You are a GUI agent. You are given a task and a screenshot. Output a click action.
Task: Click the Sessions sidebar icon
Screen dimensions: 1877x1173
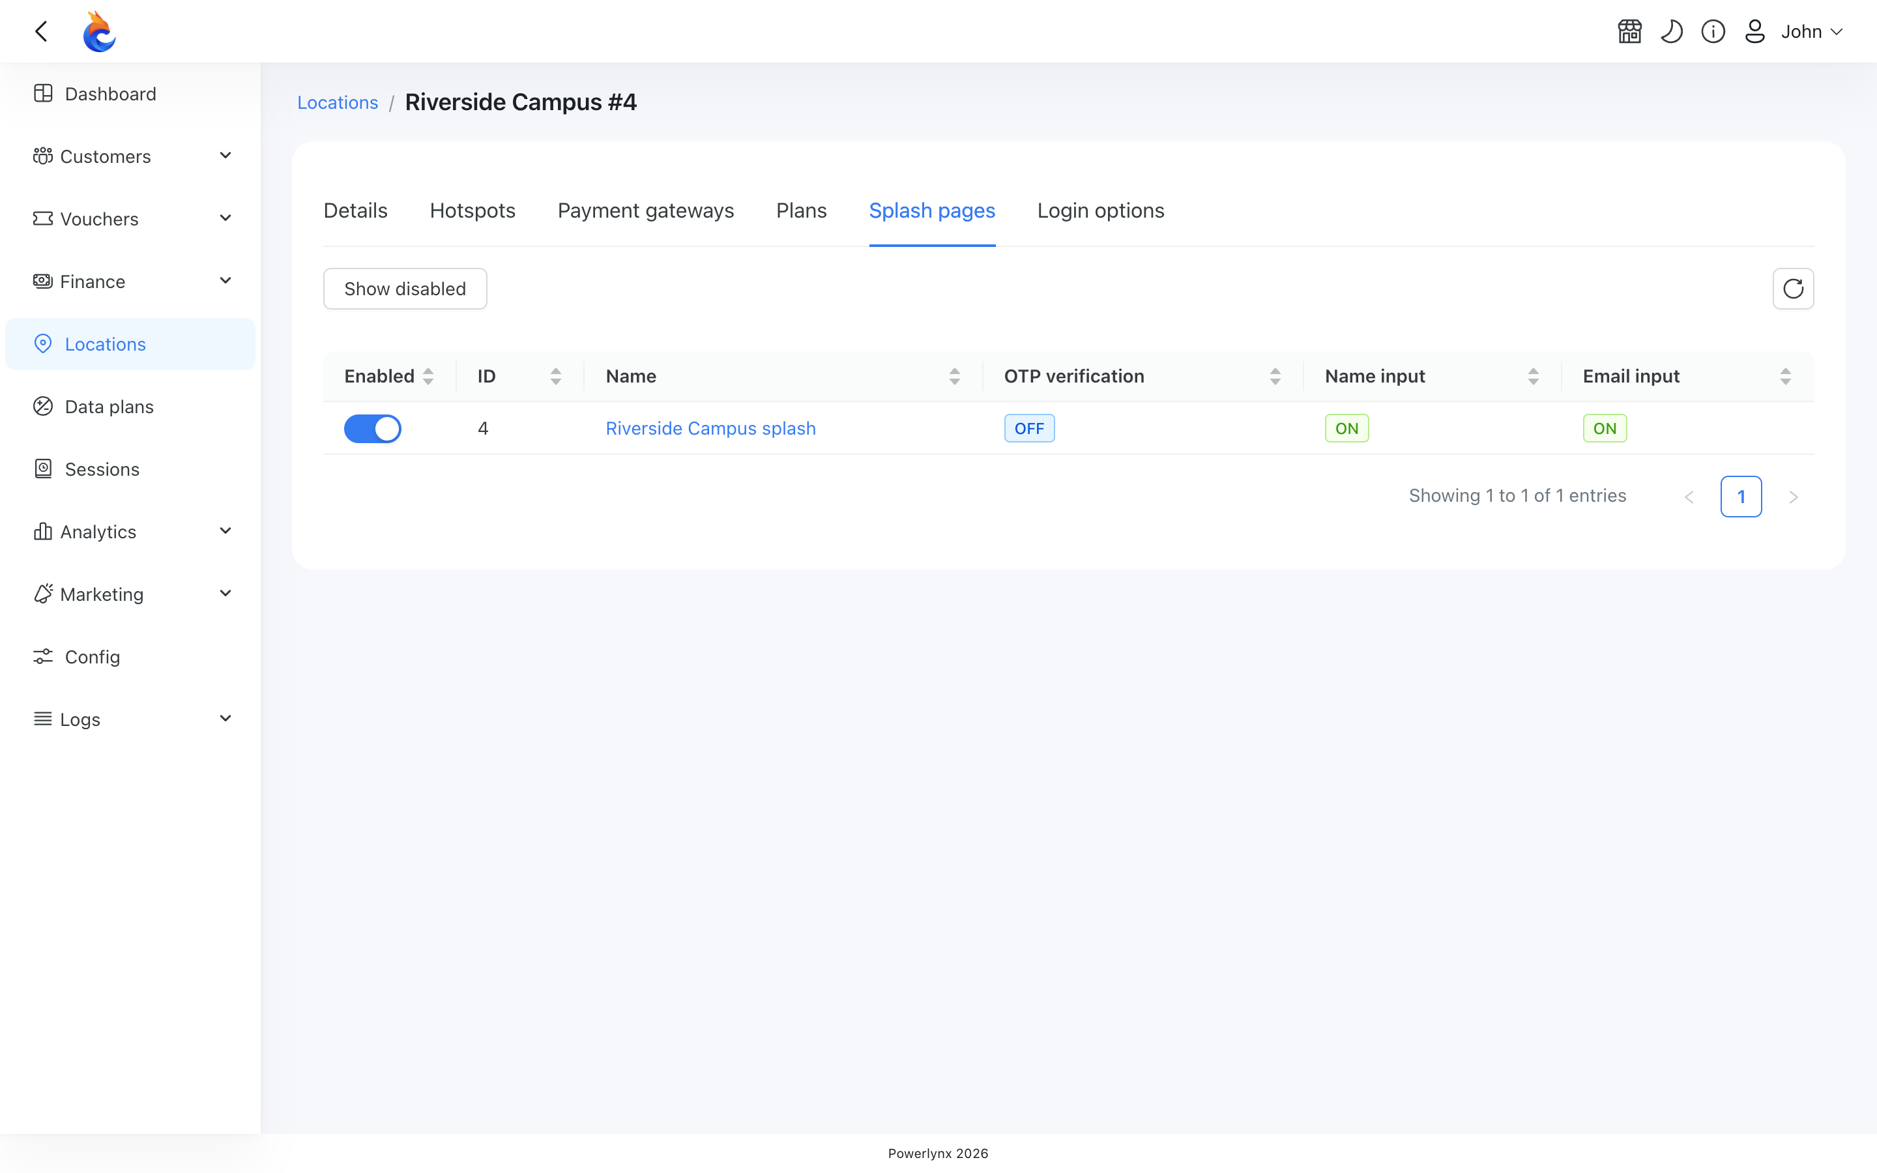[x=44, y=469]
